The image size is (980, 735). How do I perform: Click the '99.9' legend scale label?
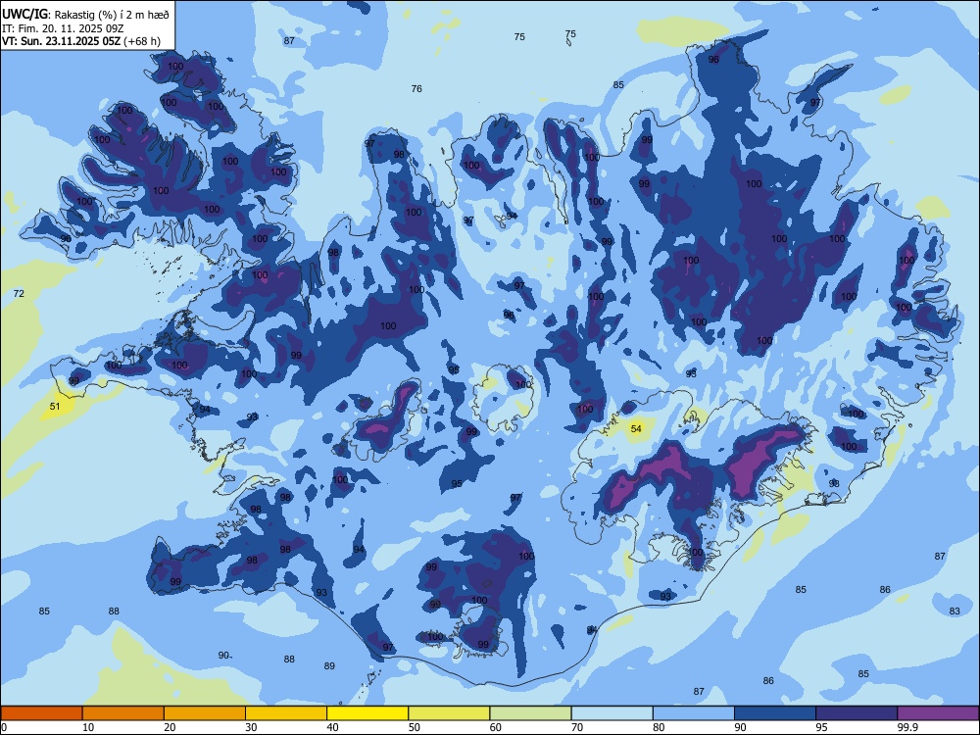[x=907, y=727]
